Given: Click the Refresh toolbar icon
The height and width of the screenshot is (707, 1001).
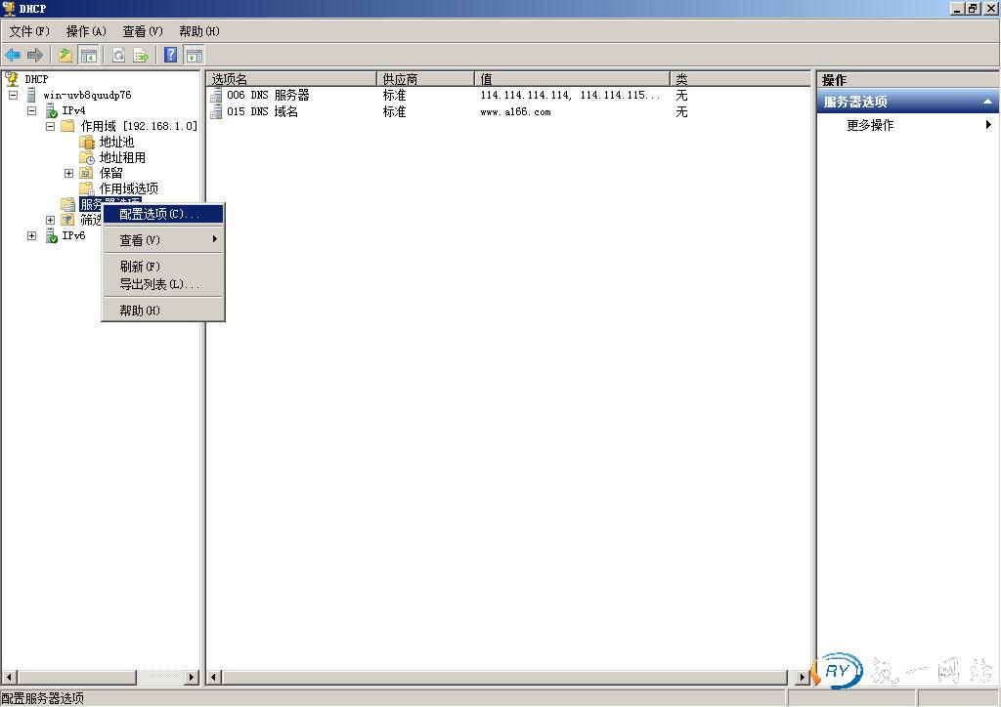Looking at the screenshot, I should pyautogui.click(x=118, y=56).
